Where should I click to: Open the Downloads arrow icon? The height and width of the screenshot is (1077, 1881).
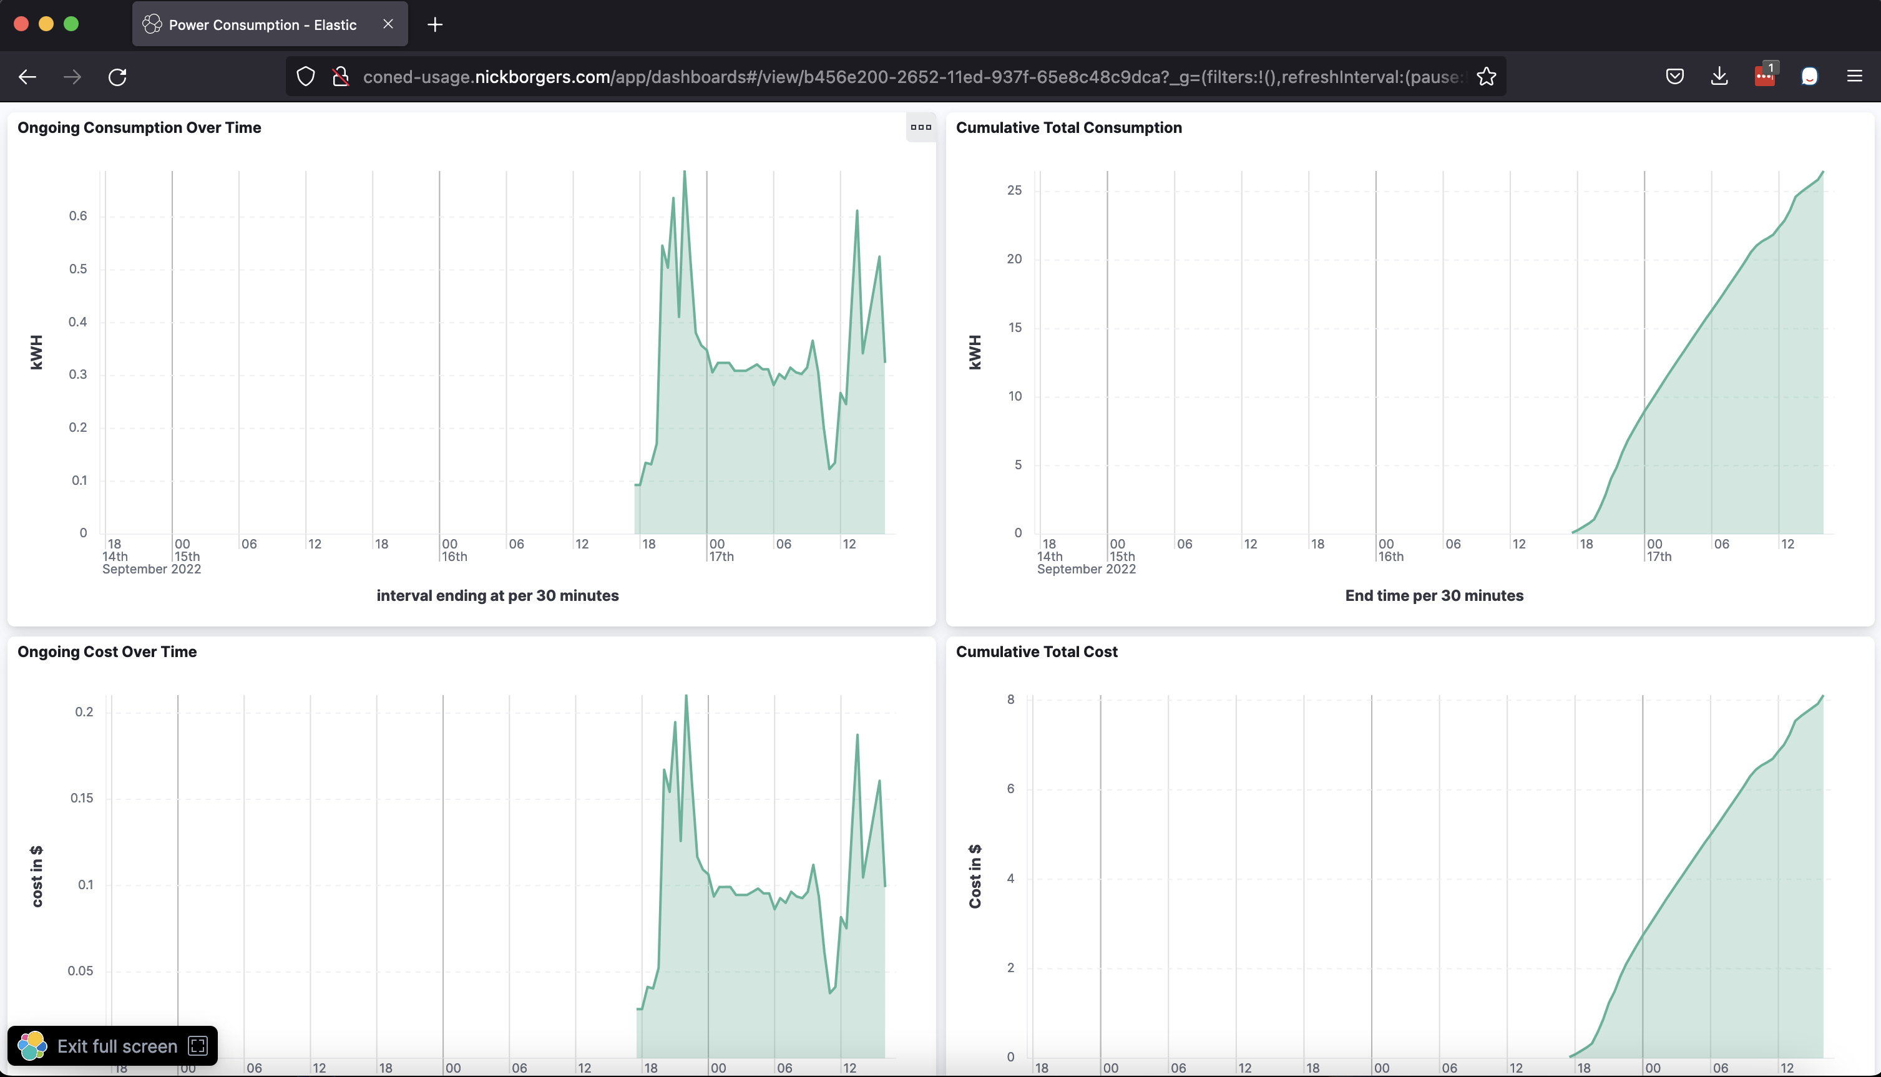pyautogui.click(x=1720, y=77)
